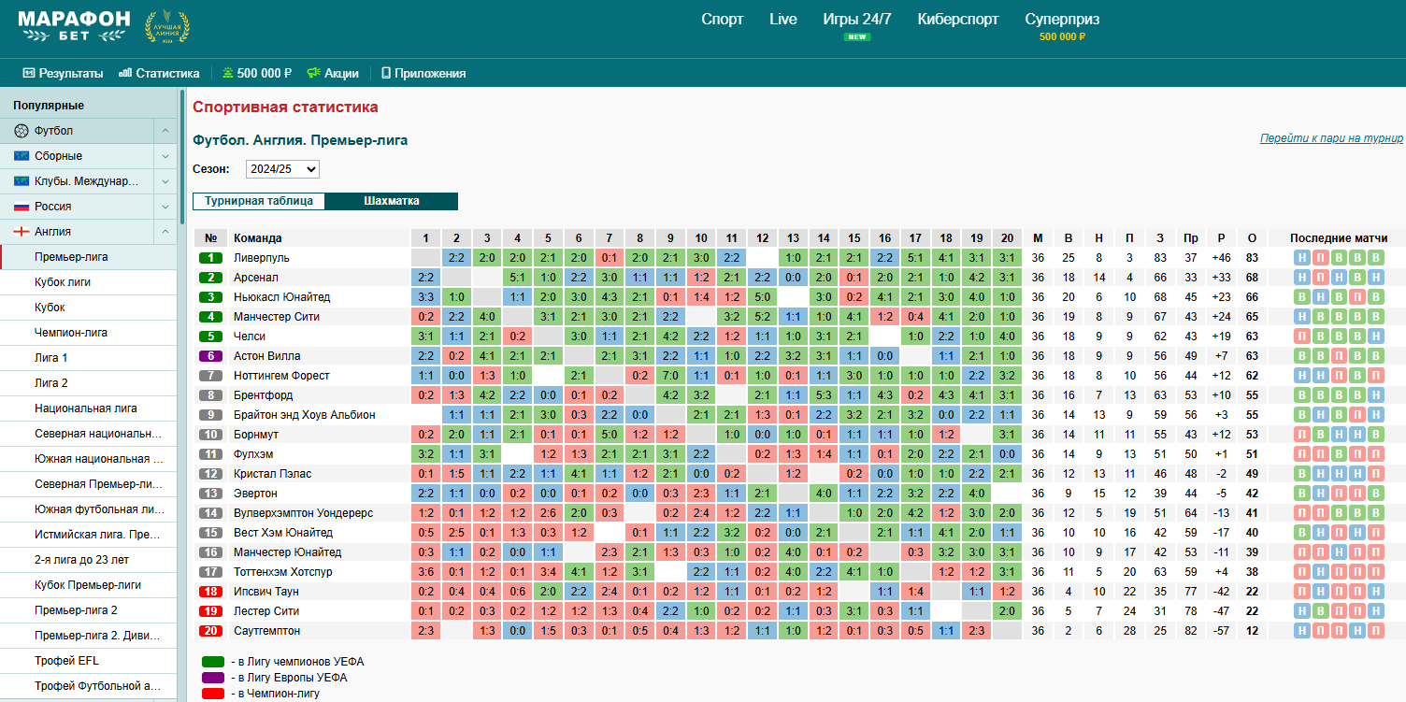Open the Сезон 2024/25 dropdown
1406x702 pixels.
click(282, 169)
